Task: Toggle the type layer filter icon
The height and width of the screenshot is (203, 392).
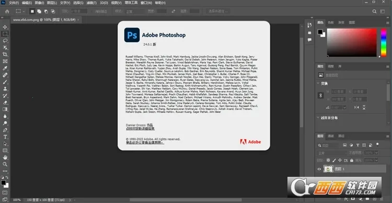Action: click(358, 145)
